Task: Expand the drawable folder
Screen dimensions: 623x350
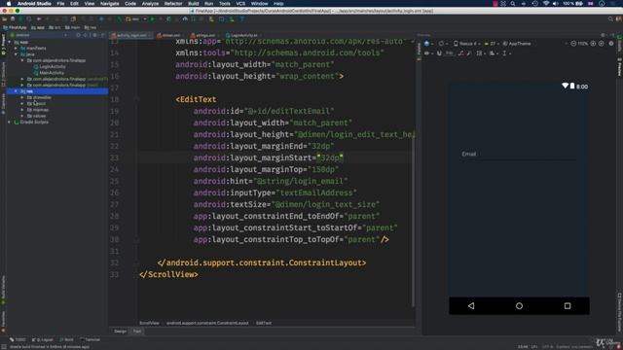Action: pyautogui.click(x=22, y=97)
